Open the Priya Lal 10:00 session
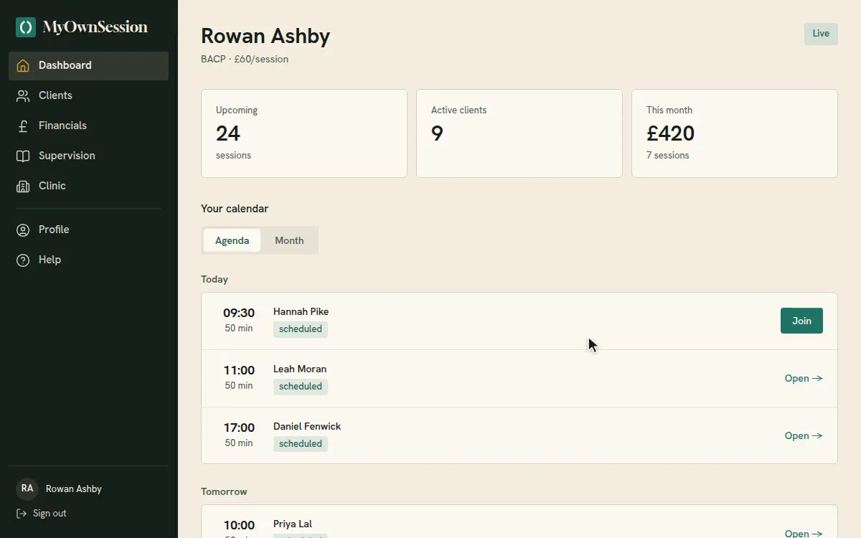Screen dimensions: 861x538 coord(804,533)
